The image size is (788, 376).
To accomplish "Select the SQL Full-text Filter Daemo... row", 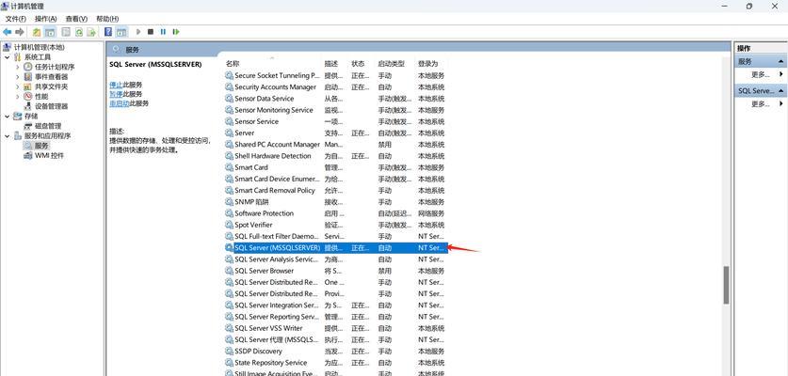I will pos(336,237).
